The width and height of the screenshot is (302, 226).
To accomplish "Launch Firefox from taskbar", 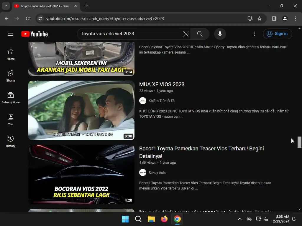I will (x=164, y=219).
